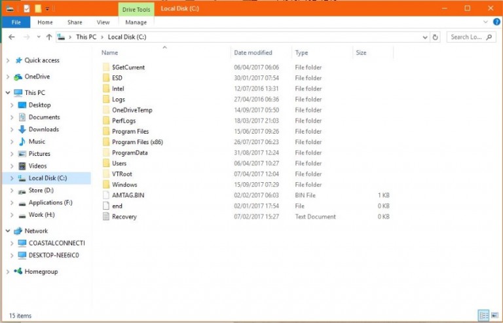
Task: Click the Refresh button in address bar
Action: (435, 37)
